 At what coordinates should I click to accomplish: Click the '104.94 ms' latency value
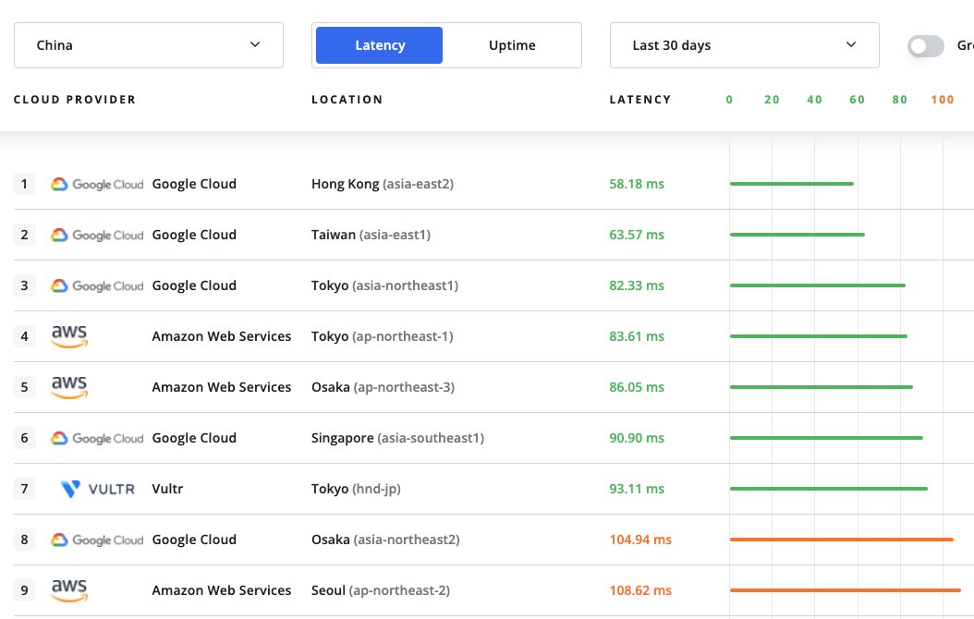[x=640, y=540]
